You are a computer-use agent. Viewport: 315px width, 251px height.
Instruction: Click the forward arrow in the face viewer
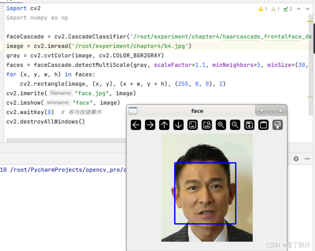point(150,125)
